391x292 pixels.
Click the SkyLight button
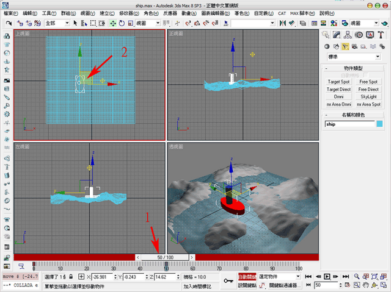coord(368,97)
